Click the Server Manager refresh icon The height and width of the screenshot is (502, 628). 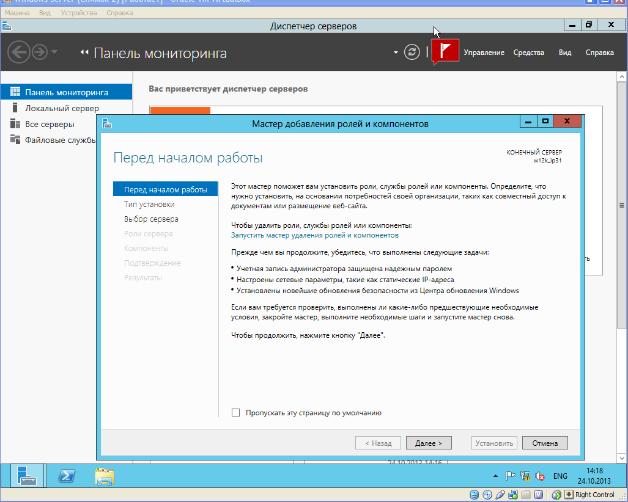click(412, 52)
